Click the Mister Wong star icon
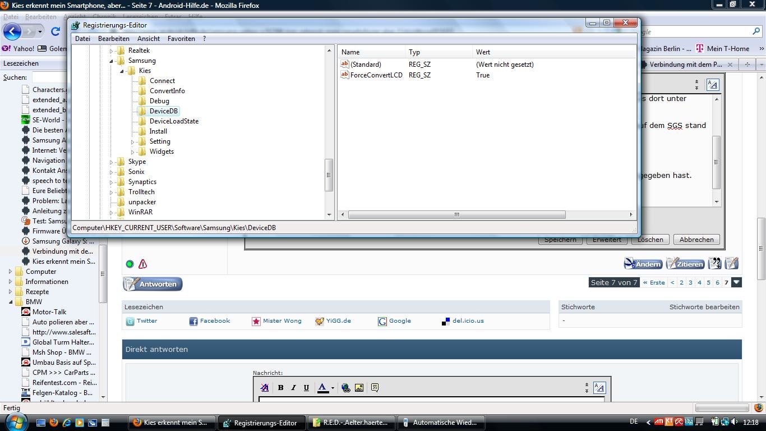This screenshot has height=431, width=766. coord(256,322)
